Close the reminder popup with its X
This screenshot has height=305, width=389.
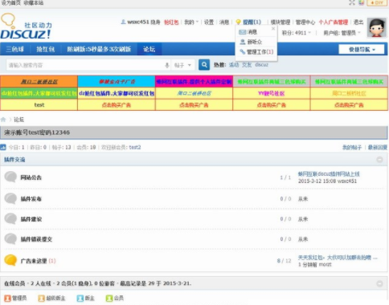tap(273, 28)
